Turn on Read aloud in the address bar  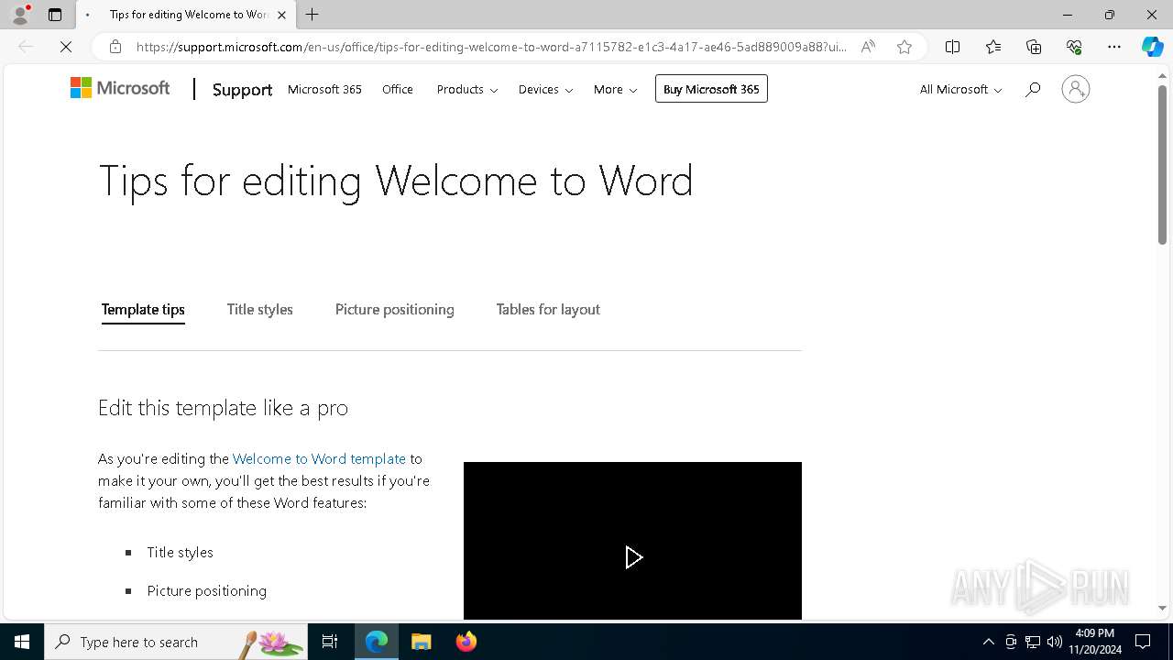[x=868, y=47]
